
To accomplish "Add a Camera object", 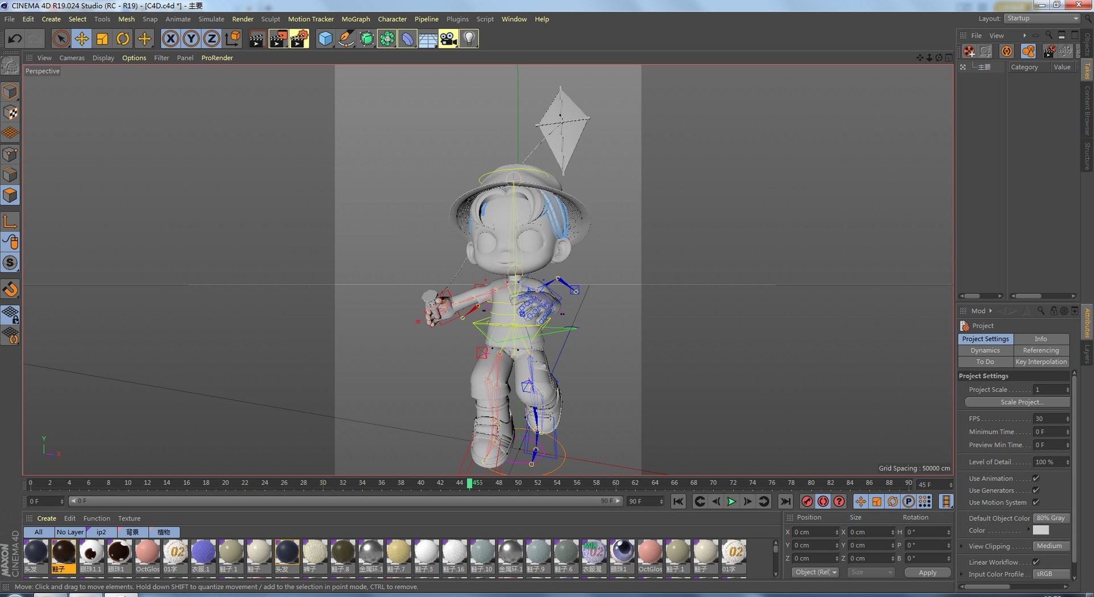I will 448,39.
